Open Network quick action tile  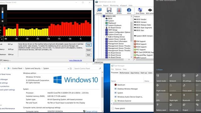click(x=175, y=78)
